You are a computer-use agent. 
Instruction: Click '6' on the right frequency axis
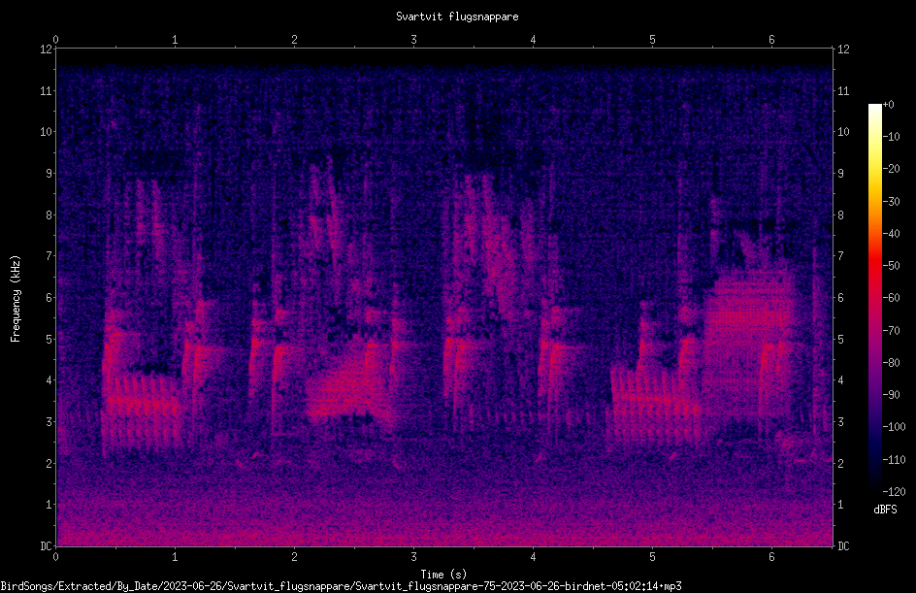(x=840, y=297)
